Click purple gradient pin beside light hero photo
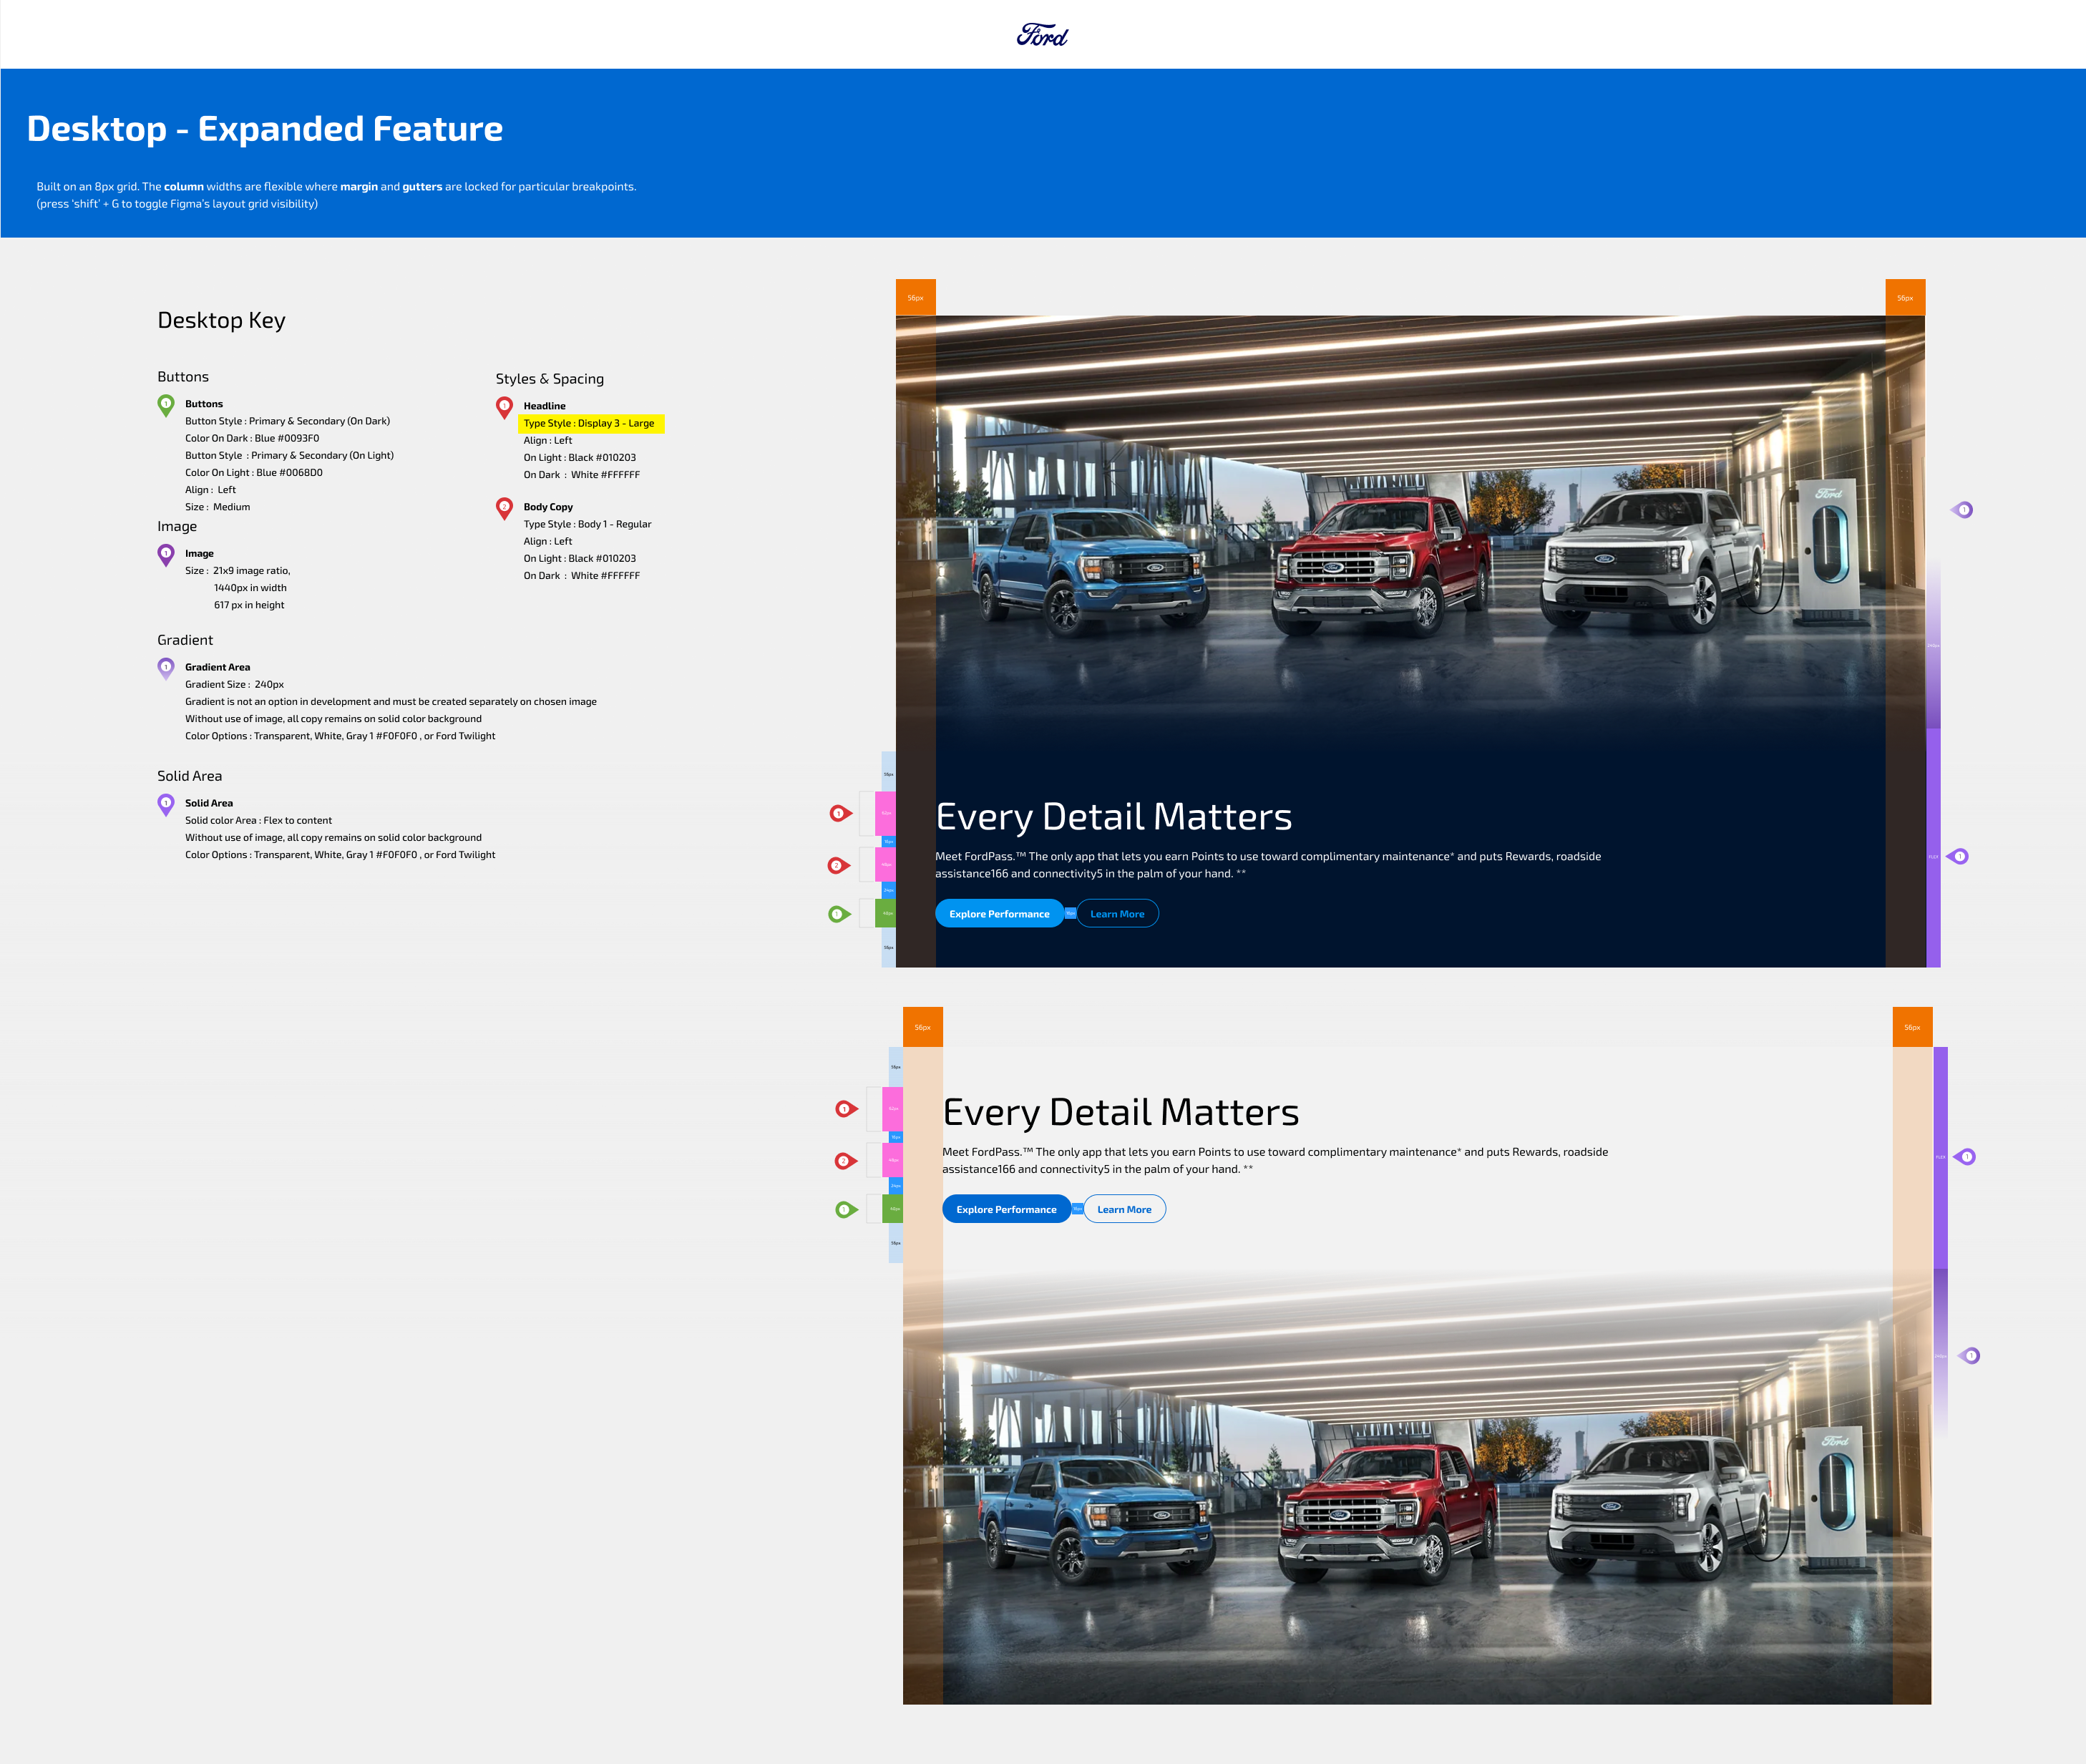 pos(1969,1356)
